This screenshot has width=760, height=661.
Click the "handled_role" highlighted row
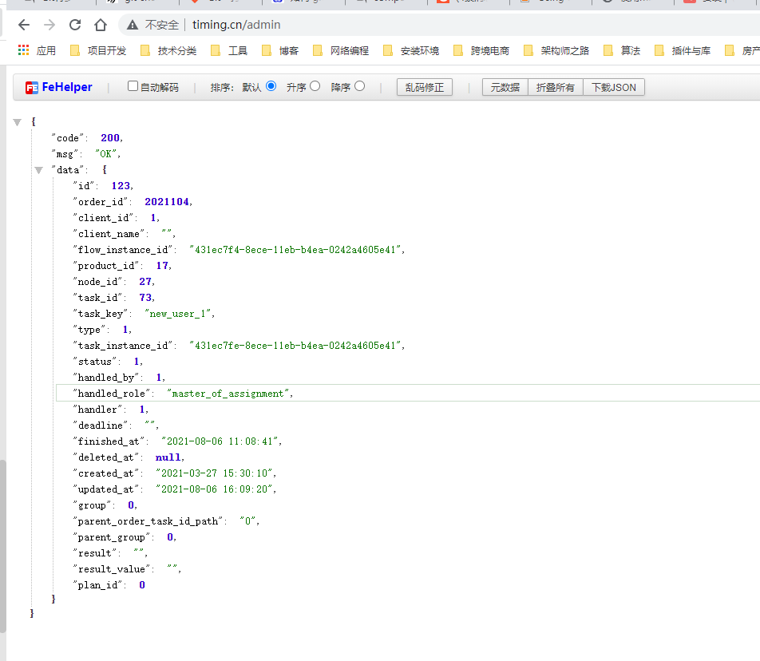pyautogui.click(x=408, y=393)
